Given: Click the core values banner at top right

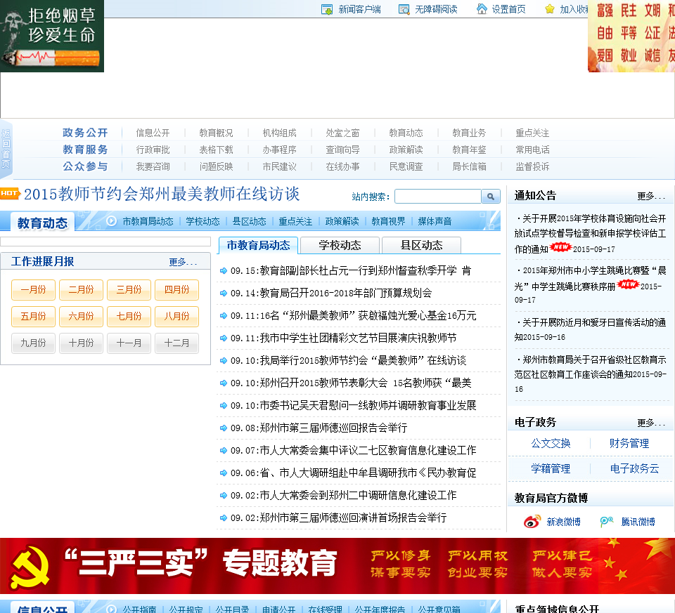Looking at the screenshot, I should click(x=631, y=36).
